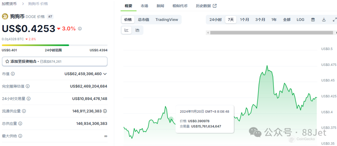Click the 0.0₅4328 BTC price text

coord(13,39)
